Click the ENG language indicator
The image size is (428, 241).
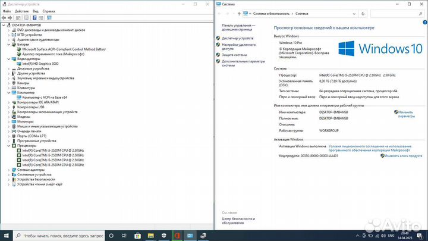[x=391, y=236]
